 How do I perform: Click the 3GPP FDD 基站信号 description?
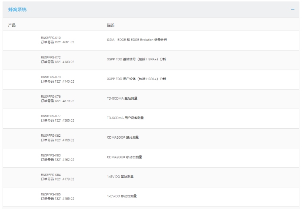coord(136,59)
